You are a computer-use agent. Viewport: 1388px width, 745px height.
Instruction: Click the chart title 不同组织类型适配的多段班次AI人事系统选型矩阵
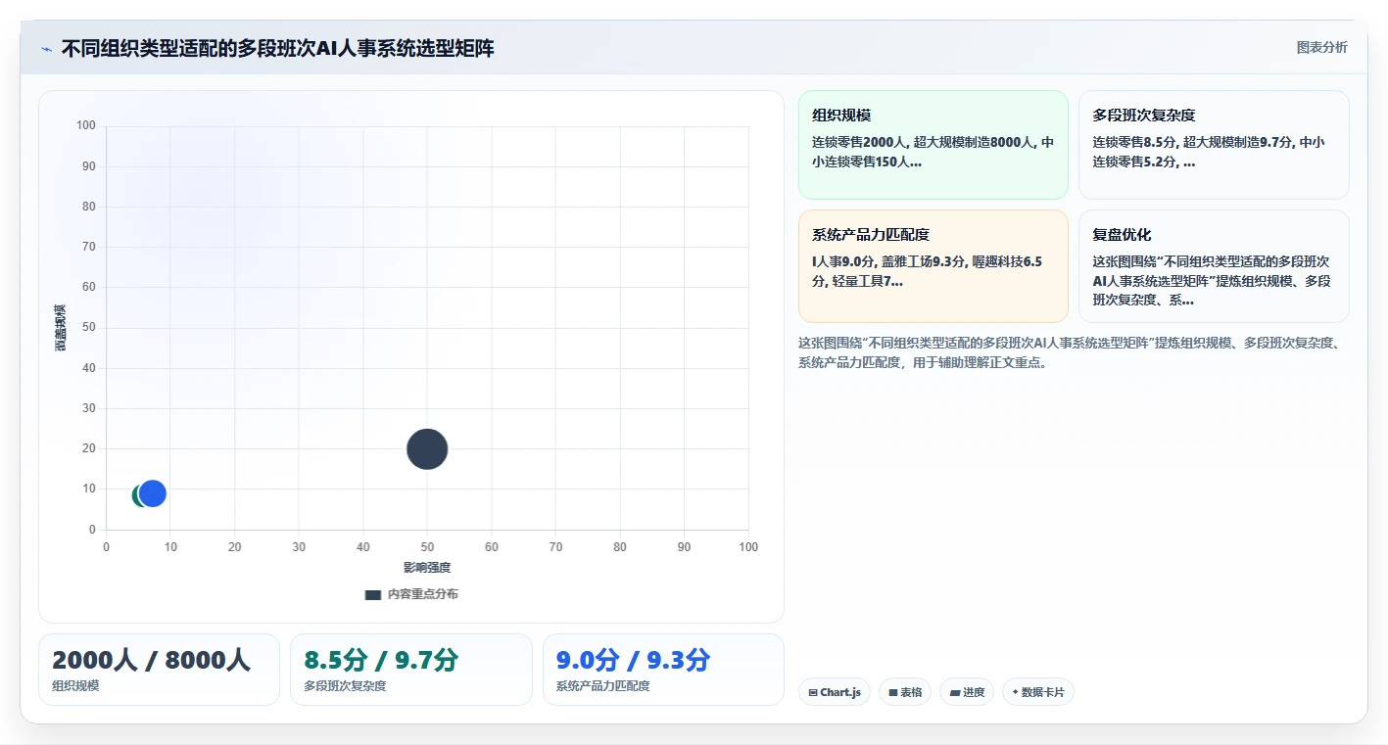[277, 48]
